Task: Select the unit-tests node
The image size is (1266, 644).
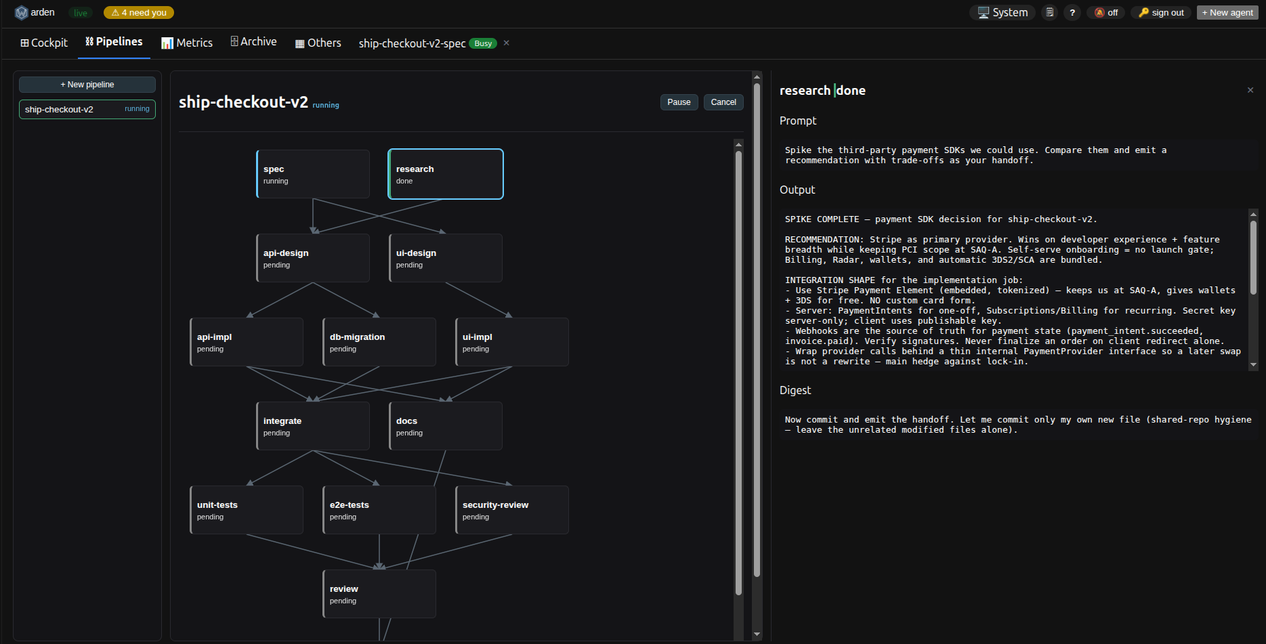Action: click(247, 510)
